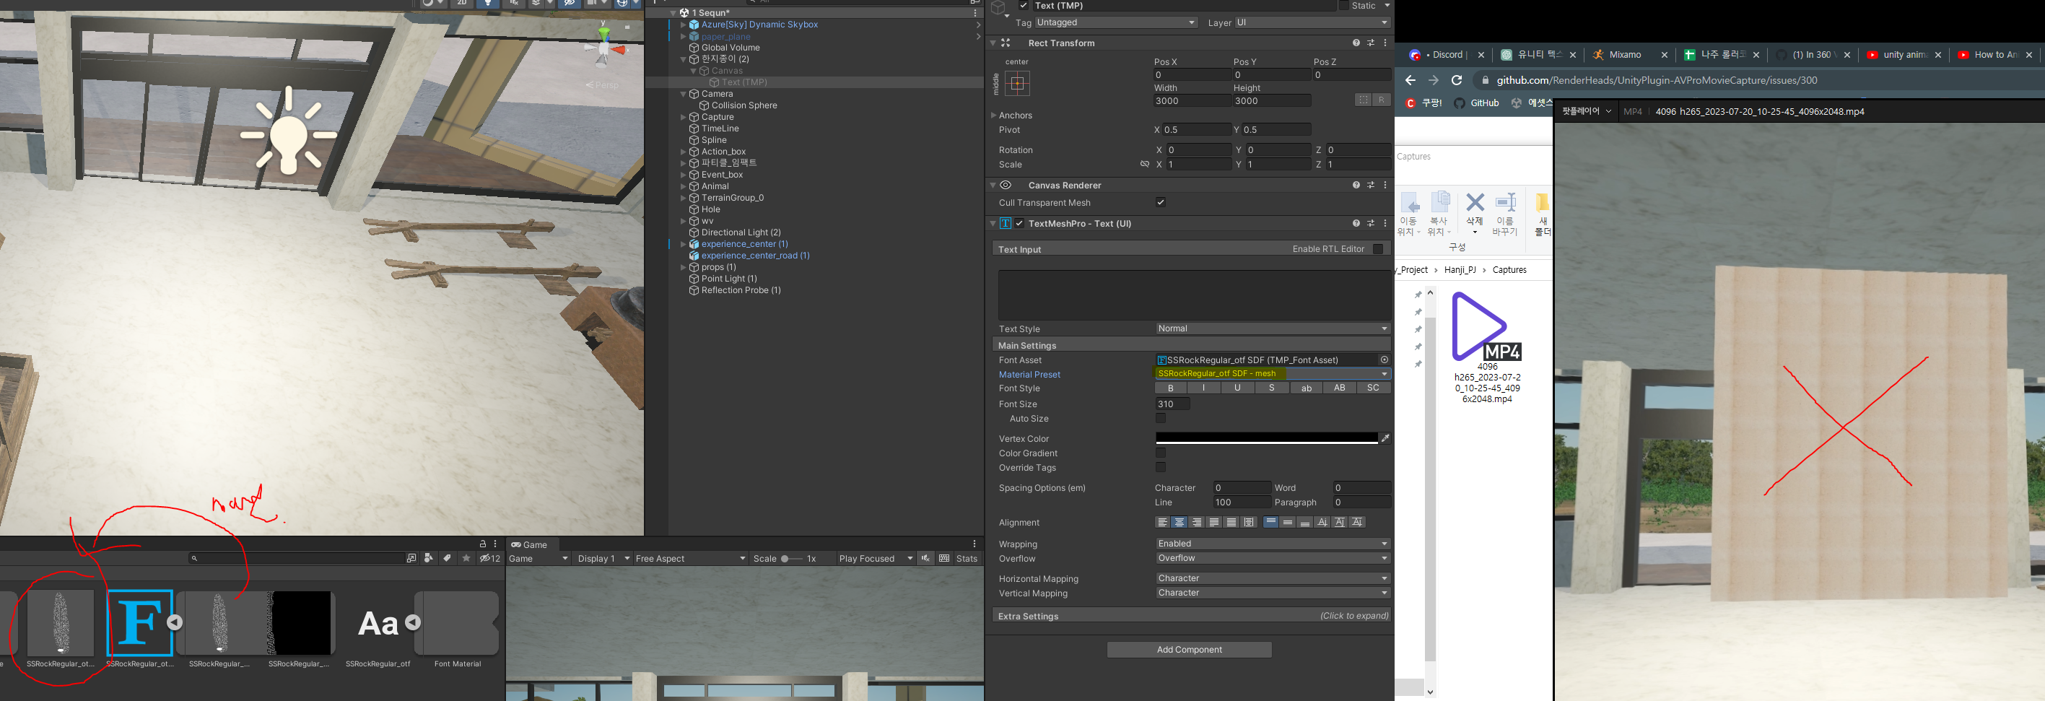Mute scene audio in the Scene view toolbar
The image size is (2045, 701).
[516, 4]
